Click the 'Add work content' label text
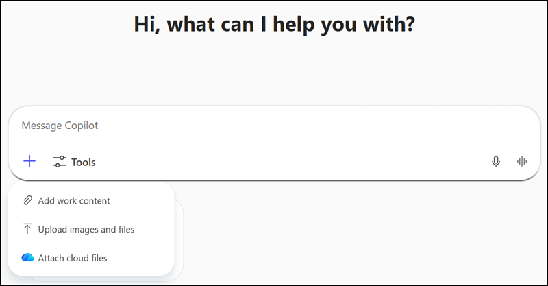The height and width of the screenshot is (286, 548). (x=74, y=201)
